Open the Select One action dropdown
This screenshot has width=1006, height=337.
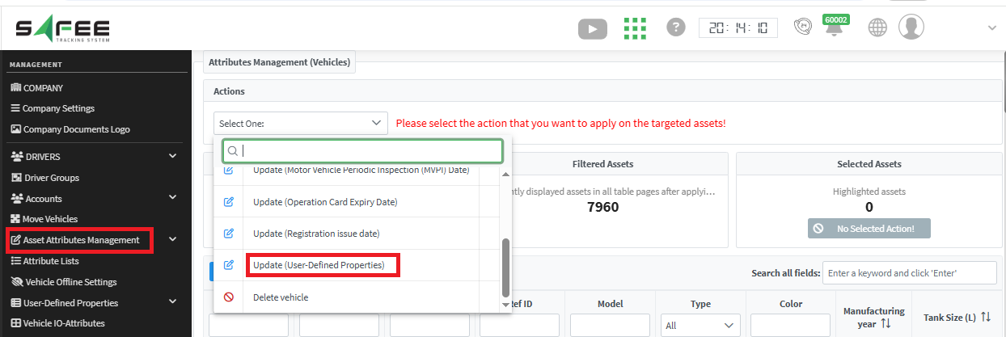(300, 124)
